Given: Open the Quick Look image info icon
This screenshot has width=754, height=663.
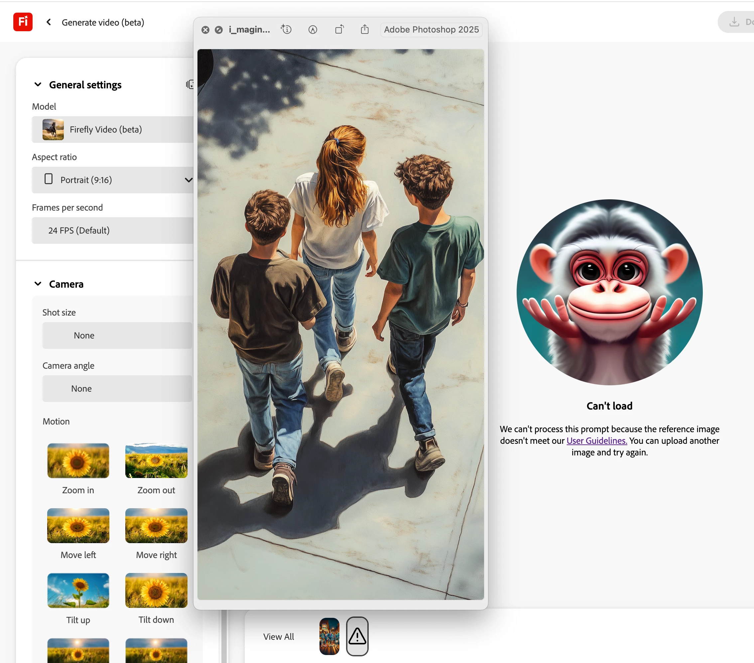Looking at the screenshot, I should pyautogui.click(x=286, y=30).
